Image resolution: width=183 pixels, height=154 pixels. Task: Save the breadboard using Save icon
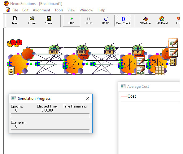49,21
